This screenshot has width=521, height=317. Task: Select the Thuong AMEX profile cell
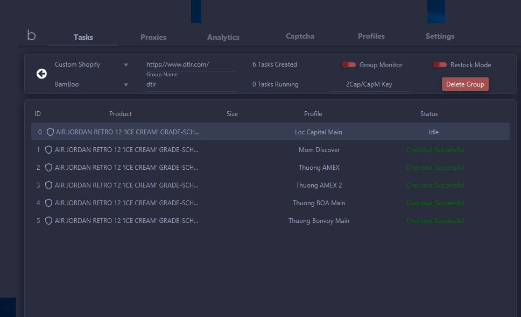point(319,168)
